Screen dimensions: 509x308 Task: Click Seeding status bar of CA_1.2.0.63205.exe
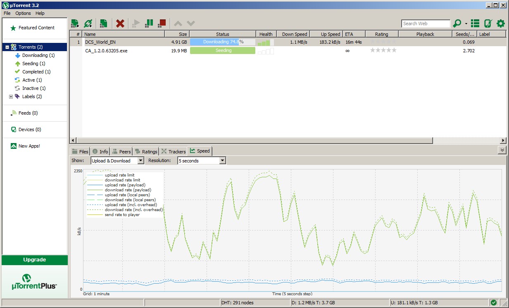click(223, 51)
